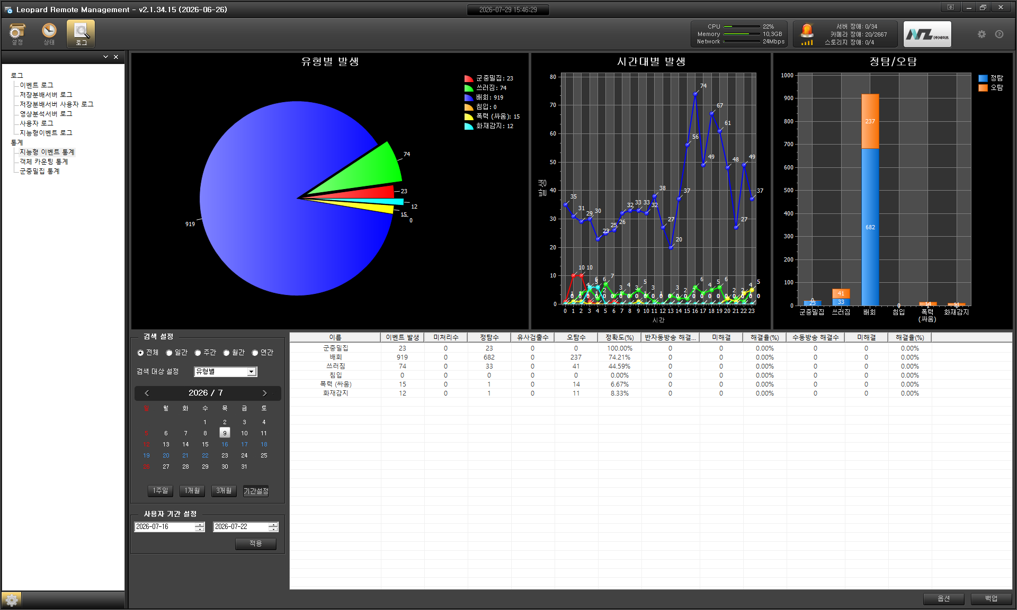This screenshot has height=610, width=1017.
Task: Click yellow 폭력 (싸움) legend swatch
Action: (469, 116)
